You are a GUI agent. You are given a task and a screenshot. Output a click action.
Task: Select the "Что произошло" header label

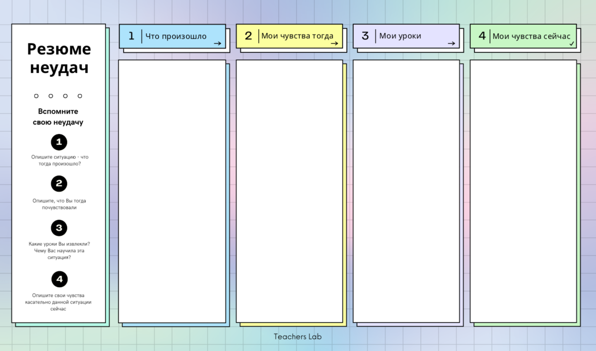[176, 36]
